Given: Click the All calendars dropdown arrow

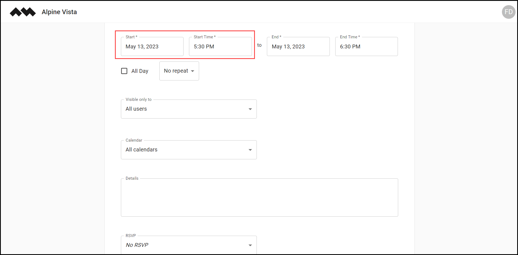Looking at the screenshot, I should [250, 150].
